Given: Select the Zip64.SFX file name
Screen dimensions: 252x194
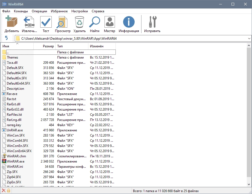Looking at the screenshot, I should point(14,177).
